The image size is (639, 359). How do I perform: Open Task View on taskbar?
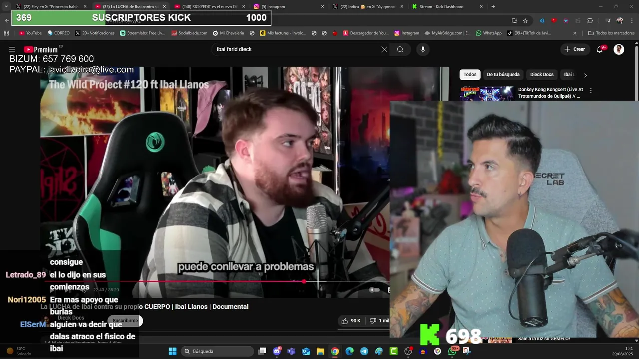[x=262, y=351]
